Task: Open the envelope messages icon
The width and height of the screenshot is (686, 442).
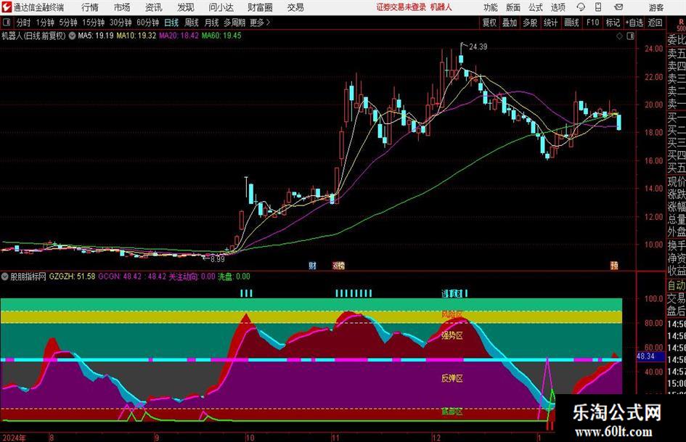Action: (x=618, y=7)
